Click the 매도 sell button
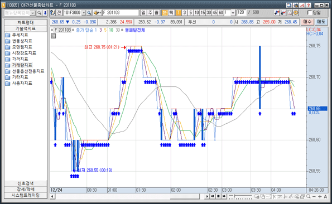Screen dimensions: 332x204 pyautogui.click(x=321, y=22)
